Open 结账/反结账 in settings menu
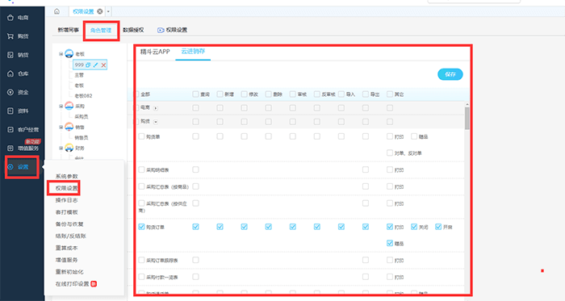 (x=71, y=236)
